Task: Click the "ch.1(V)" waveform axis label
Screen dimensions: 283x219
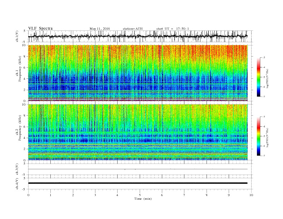Action: pos(17,36)
